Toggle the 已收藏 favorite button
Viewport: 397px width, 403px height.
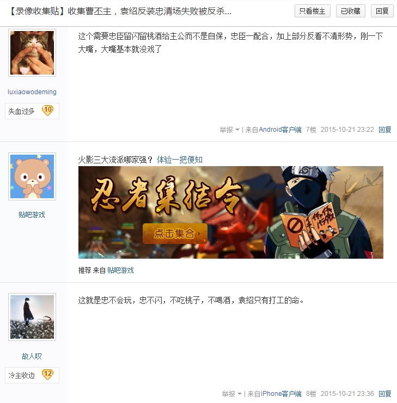[351, 11]
